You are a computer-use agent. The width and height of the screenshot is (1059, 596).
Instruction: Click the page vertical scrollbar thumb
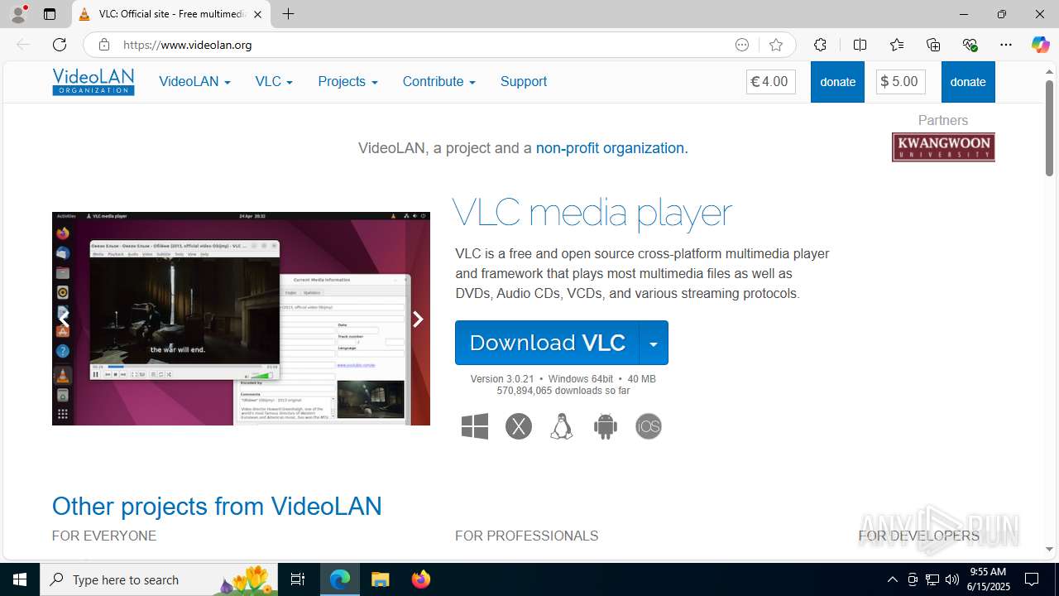coord(1049,128)
